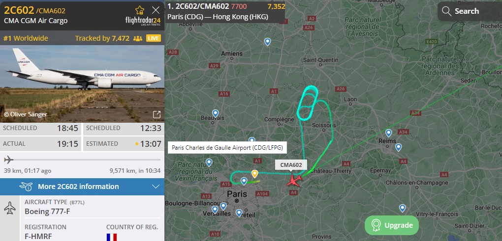The height and width of the screenshot is (241, 502).
Task: Add flight 2C602 to favorites star
Action: coord(140,10)
